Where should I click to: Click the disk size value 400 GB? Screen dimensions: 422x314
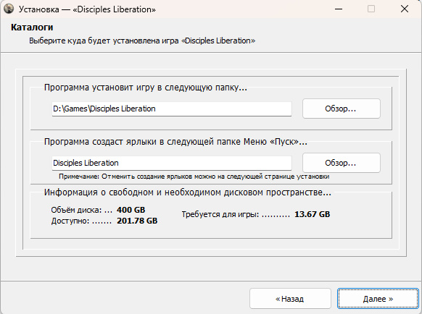(x=131, y=210)
